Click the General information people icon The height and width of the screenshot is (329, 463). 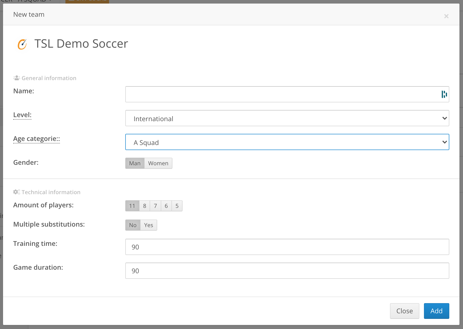(16, 78)
